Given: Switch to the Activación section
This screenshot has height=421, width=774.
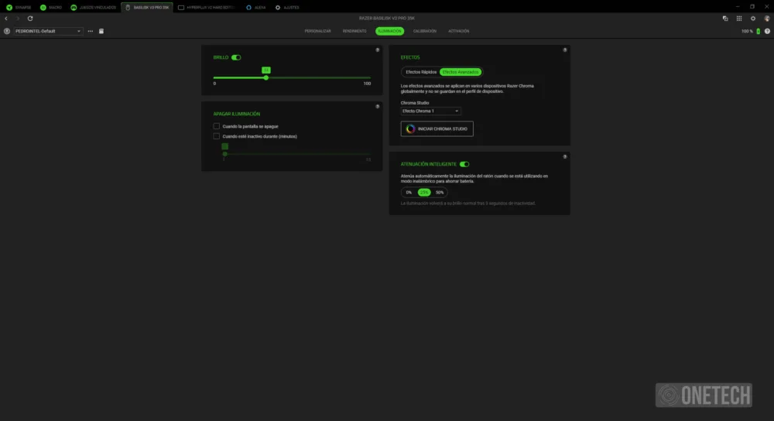Looking at the screenshot, I should [x=458, y=31].
